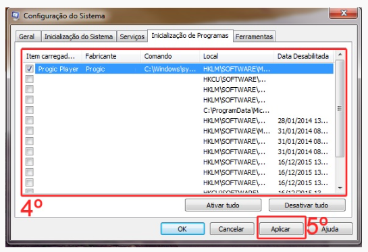The height and width of the screenshot is (252, 368).
Task: Close the Configuração do Sistema window
Action: coord(344,13)
